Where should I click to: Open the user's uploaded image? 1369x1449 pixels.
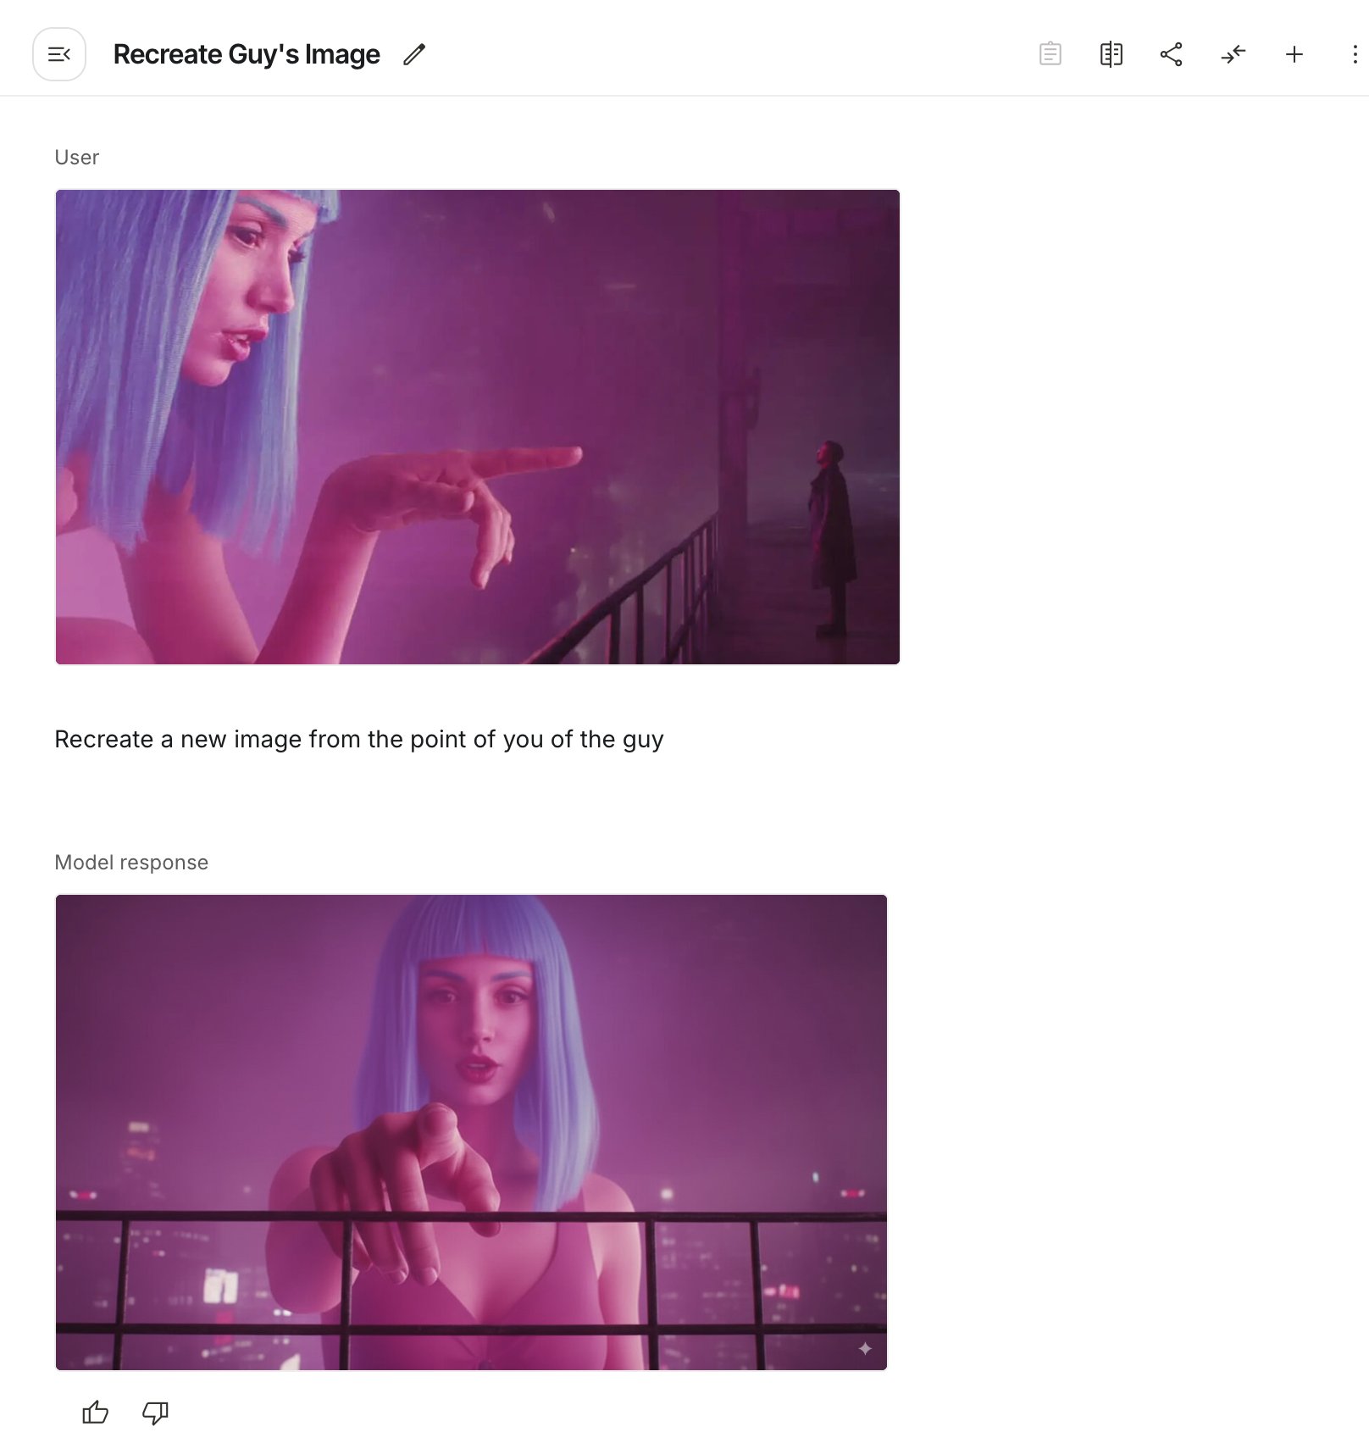478,427
